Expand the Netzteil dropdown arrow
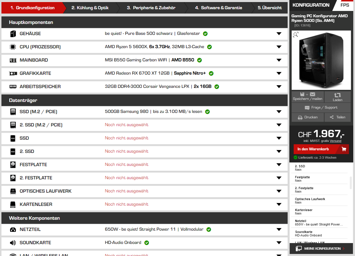This screenshot has width=355, height=256. coord(279,230)
